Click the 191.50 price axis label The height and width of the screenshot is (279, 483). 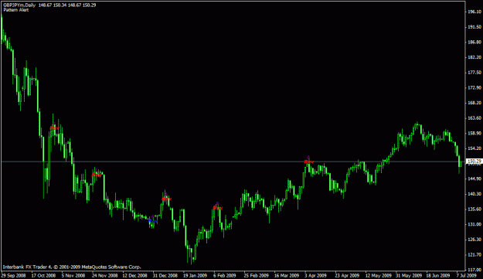point(474,27)
